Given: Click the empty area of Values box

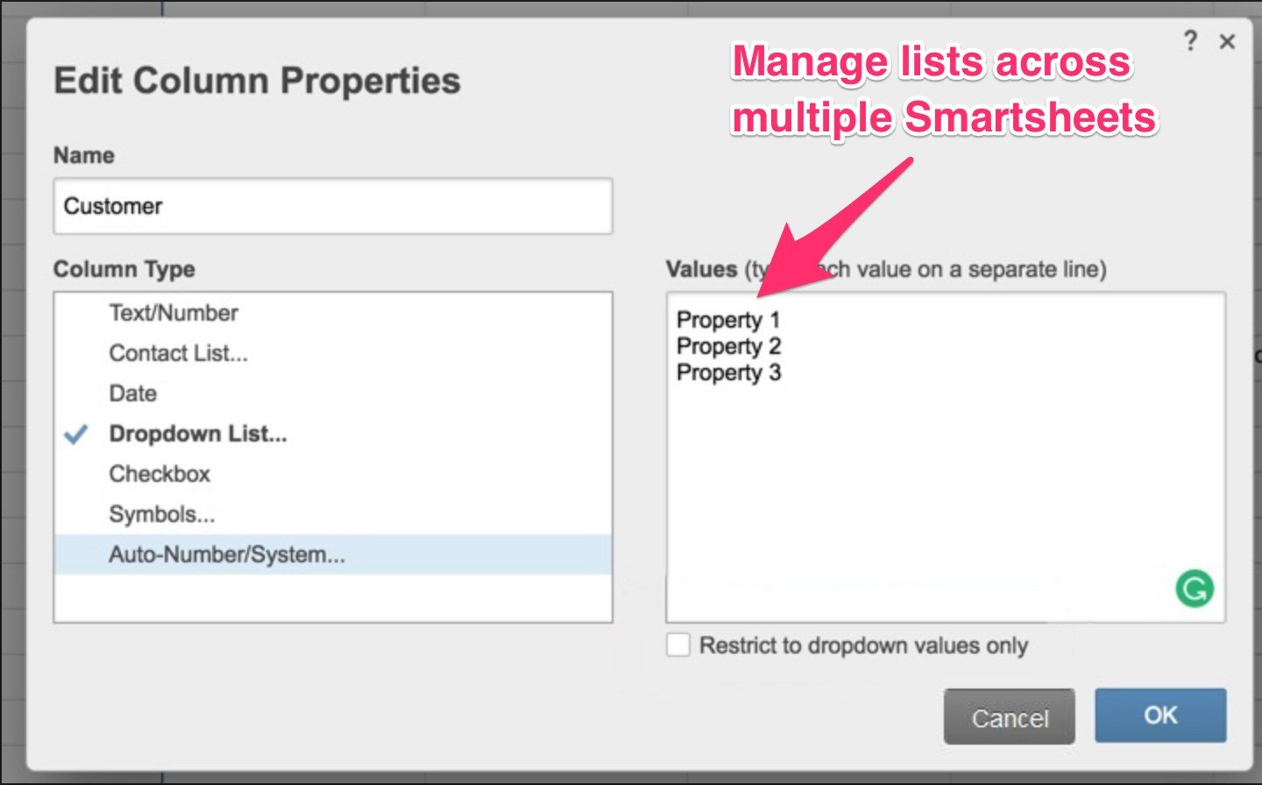Looking at the screenshot, I should click(x=920, y=491).
